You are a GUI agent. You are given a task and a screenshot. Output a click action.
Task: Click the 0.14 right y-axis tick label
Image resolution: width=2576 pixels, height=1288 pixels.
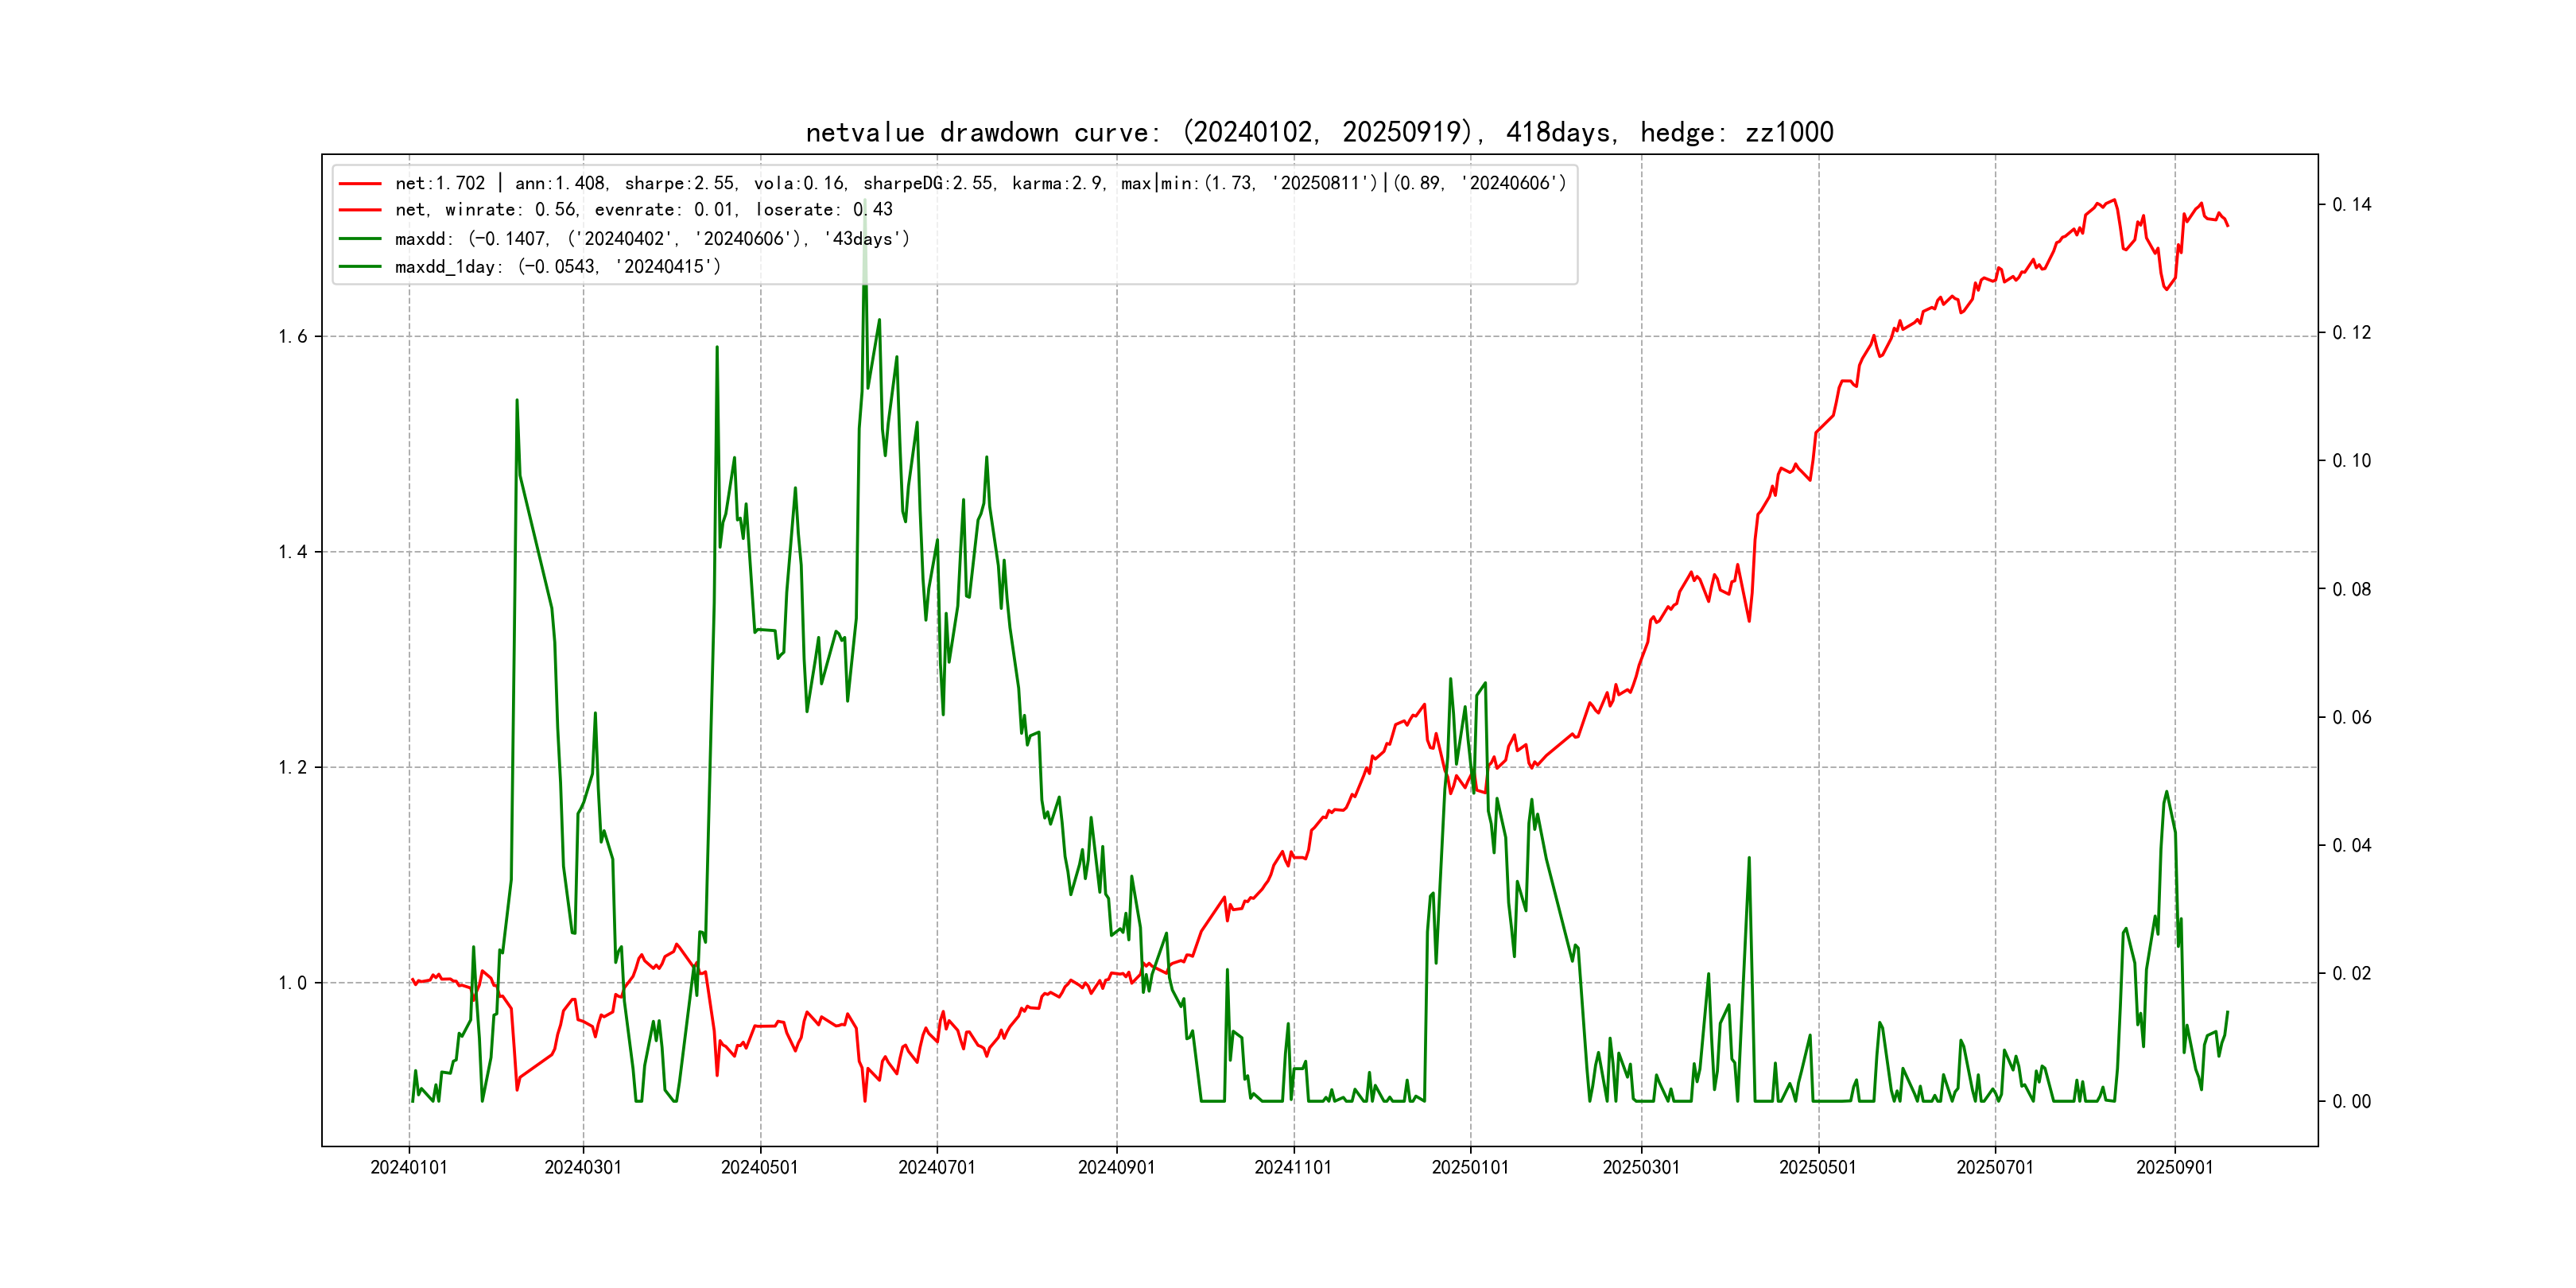coord(2351,205)
